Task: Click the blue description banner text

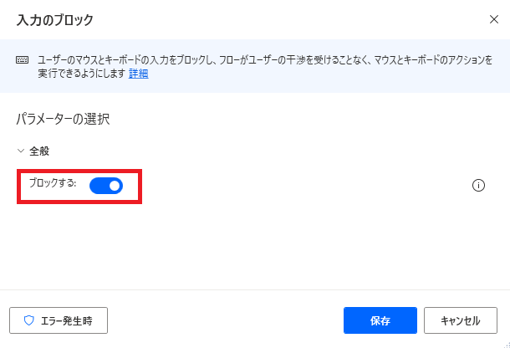Action: click(x=265, y=67)
